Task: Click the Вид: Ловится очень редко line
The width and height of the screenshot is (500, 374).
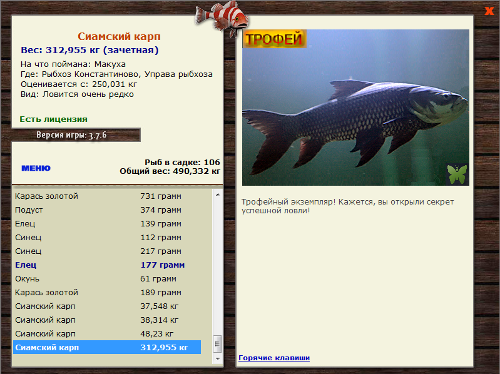Action: (x=77, y=94)
